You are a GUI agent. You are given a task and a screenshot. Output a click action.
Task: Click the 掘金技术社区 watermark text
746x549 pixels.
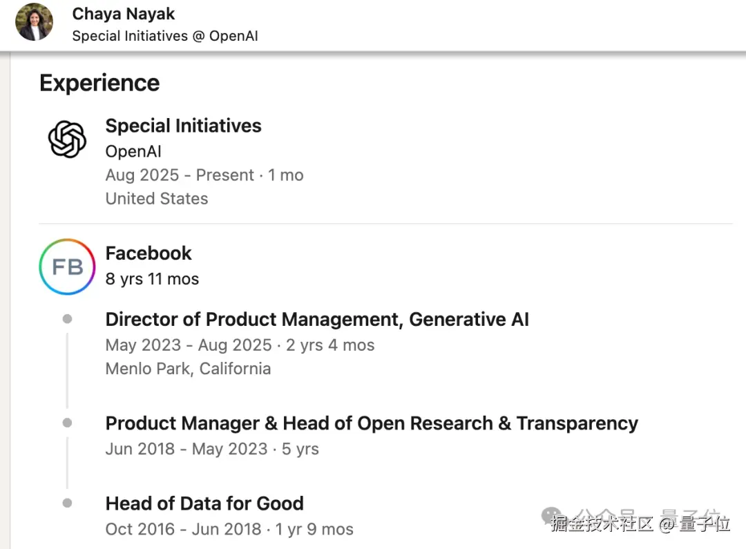(x=602, y=524)
